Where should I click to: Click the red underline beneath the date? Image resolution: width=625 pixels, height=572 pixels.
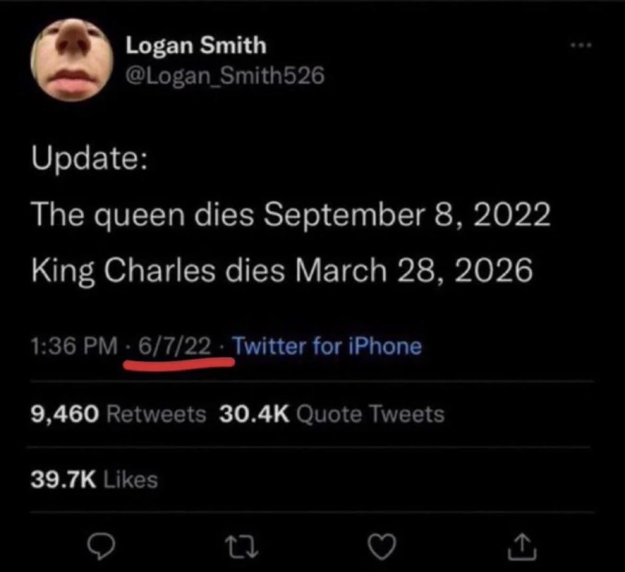click(180, 363)
